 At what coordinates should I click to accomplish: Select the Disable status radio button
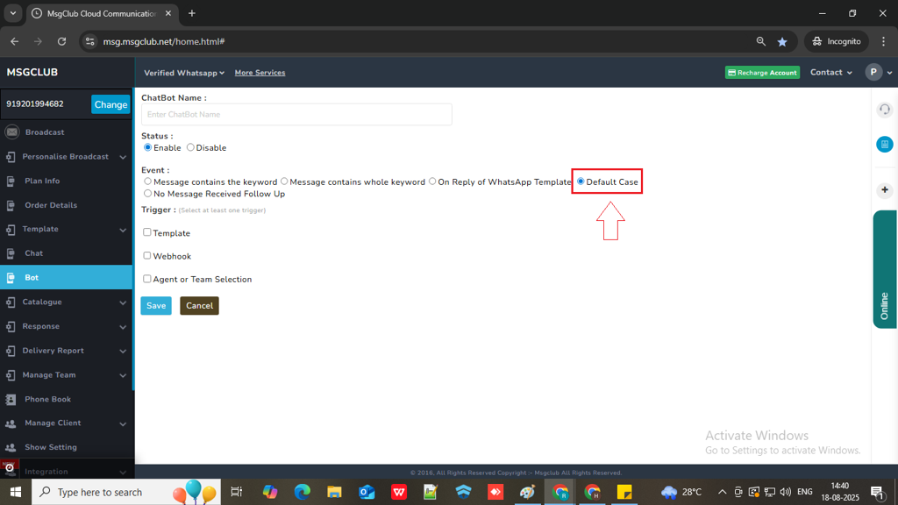click(x=190, y=147)
